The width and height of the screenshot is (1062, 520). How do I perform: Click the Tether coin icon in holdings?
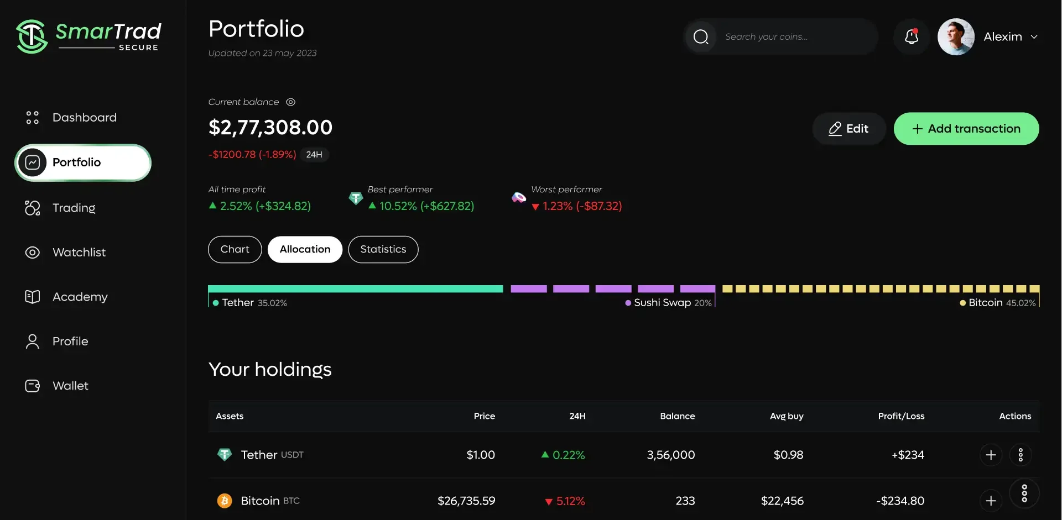[x=225, y=455]
